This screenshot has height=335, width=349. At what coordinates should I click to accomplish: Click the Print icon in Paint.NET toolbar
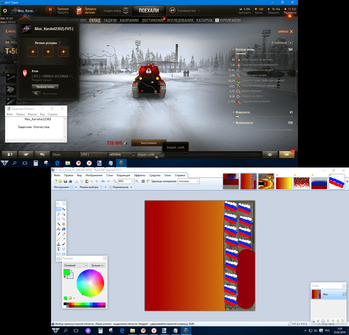pyautogui.click(x=70, y=181)
